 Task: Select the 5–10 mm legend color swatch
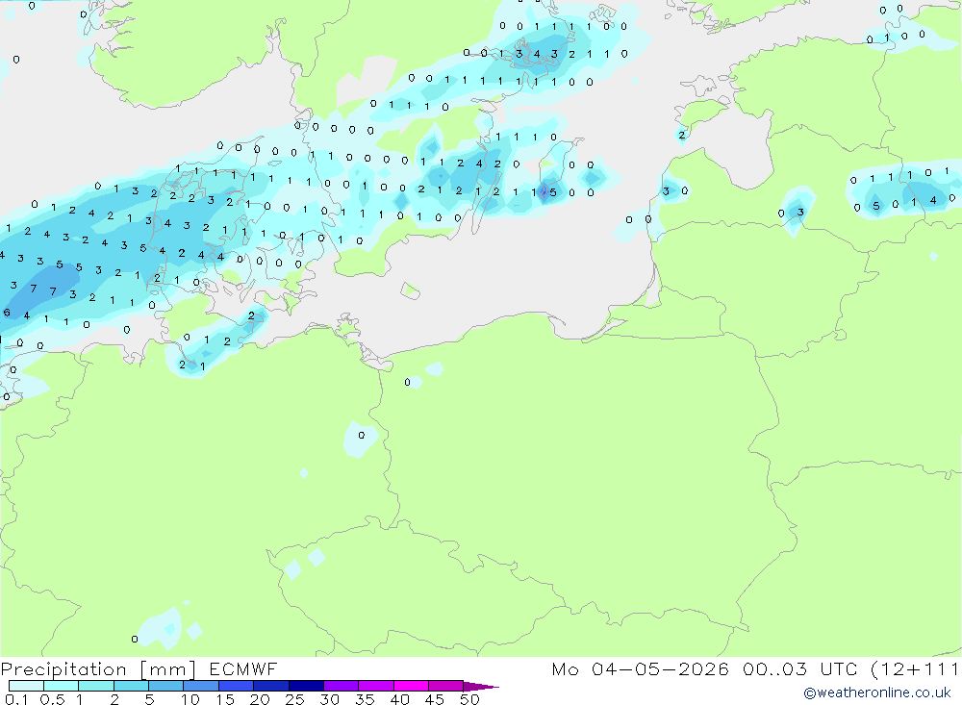166,686
